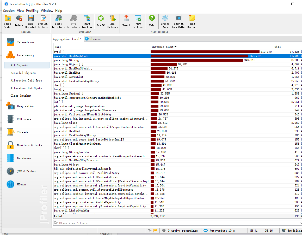The width and height of the screenshot is (302, 235).
Task: Select the java.util.ArrayList row
Action: point(178,77)
